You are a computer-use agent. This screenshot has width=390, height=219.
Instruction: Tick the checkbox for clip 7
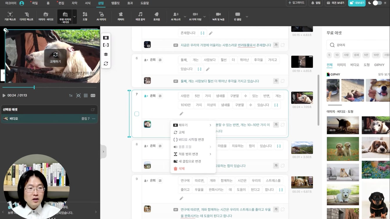click(137, 114)
